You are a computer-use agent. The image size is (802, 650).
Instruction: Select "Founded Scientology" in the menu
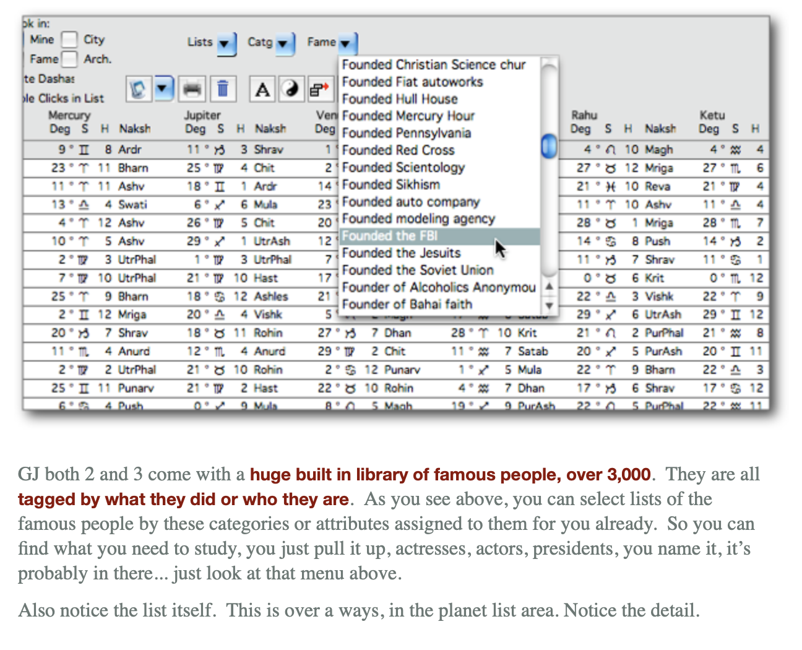(403, 167)
